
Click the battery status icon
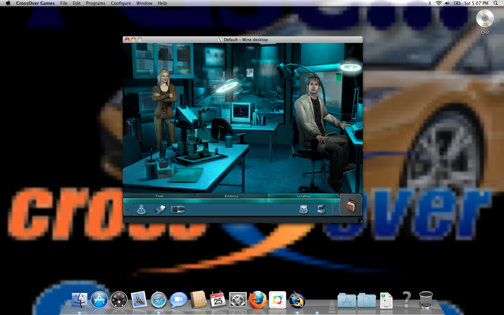[457, 3]
